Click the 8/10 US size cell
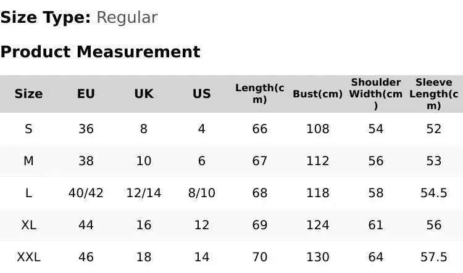Viewport: 463px width, 273px height. pyautogui.click(x=202, y=193)
